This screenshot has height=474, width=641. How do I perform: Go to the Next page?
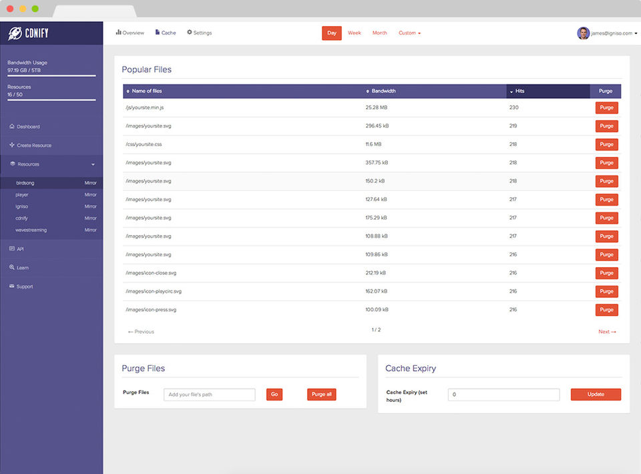(607, 332)
